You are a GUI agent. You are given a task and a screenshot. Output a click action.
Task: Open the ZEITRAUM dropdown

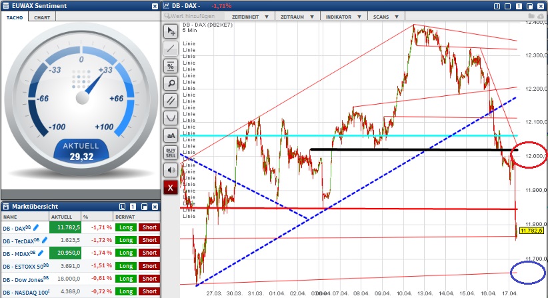(297, 17)
